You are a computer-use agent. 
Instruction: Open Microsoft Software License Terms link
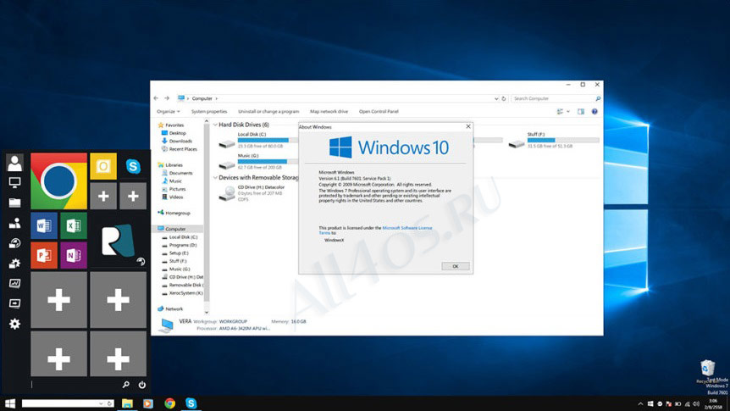406,228
